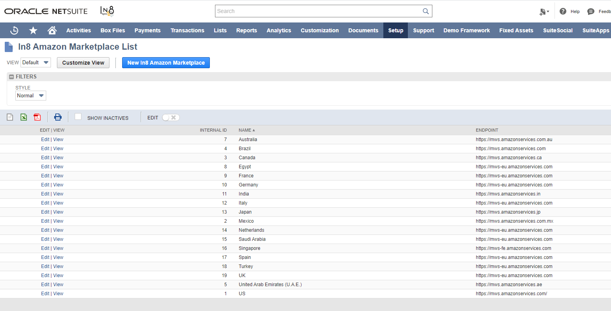Viewport: 611px width, 311px height.
Task: Check the Show Inactives checkbox
Action: pos(78,117)
